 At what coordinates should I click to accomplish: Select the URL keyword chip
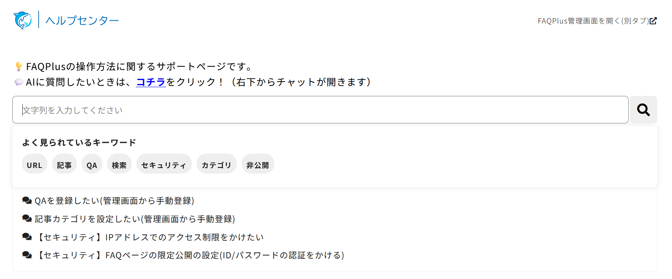point(34,164)
